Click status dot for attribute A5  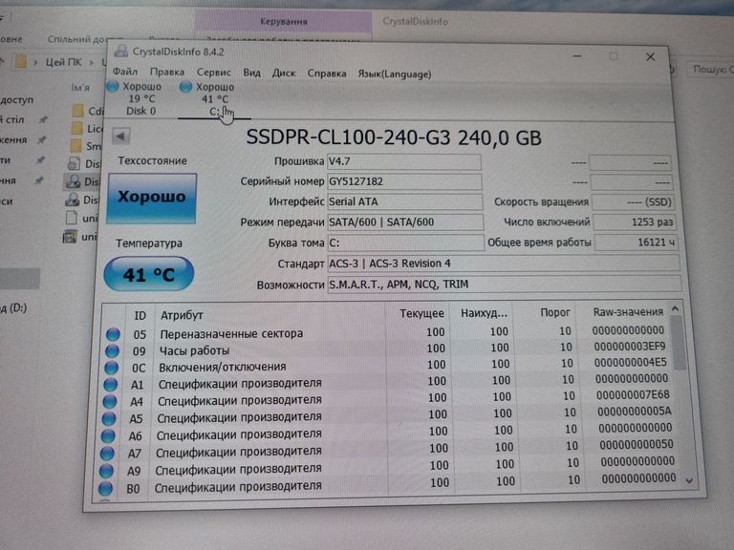point(109,417)
